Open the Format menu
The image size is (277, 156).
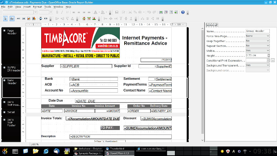coord(37,7)
